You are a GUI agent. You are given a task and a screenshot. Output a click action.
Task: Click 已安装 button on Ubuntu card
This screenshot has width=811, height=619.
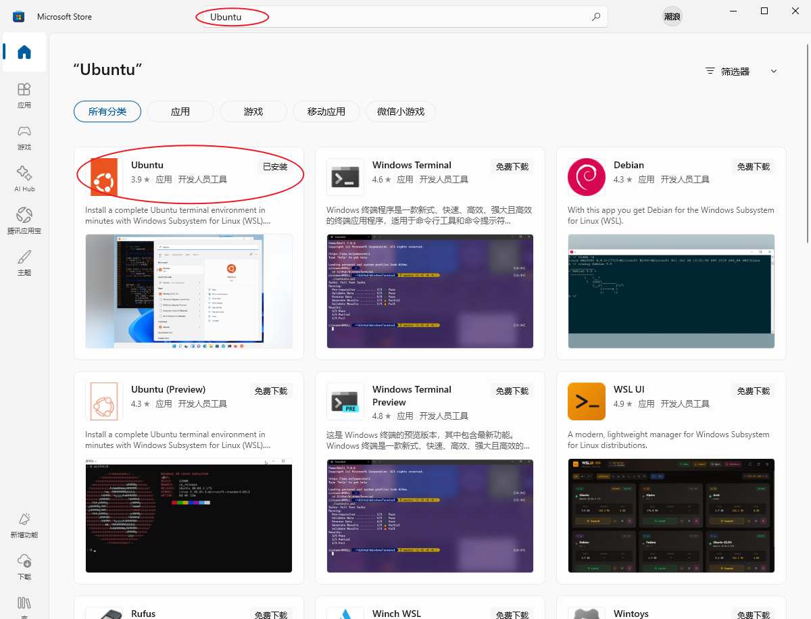(275, 167)
